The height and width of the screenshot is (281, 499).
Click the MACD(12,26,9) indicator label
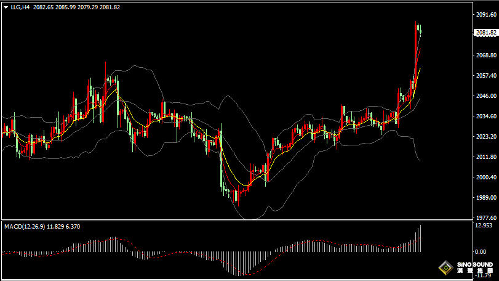[x=24, y=227]
